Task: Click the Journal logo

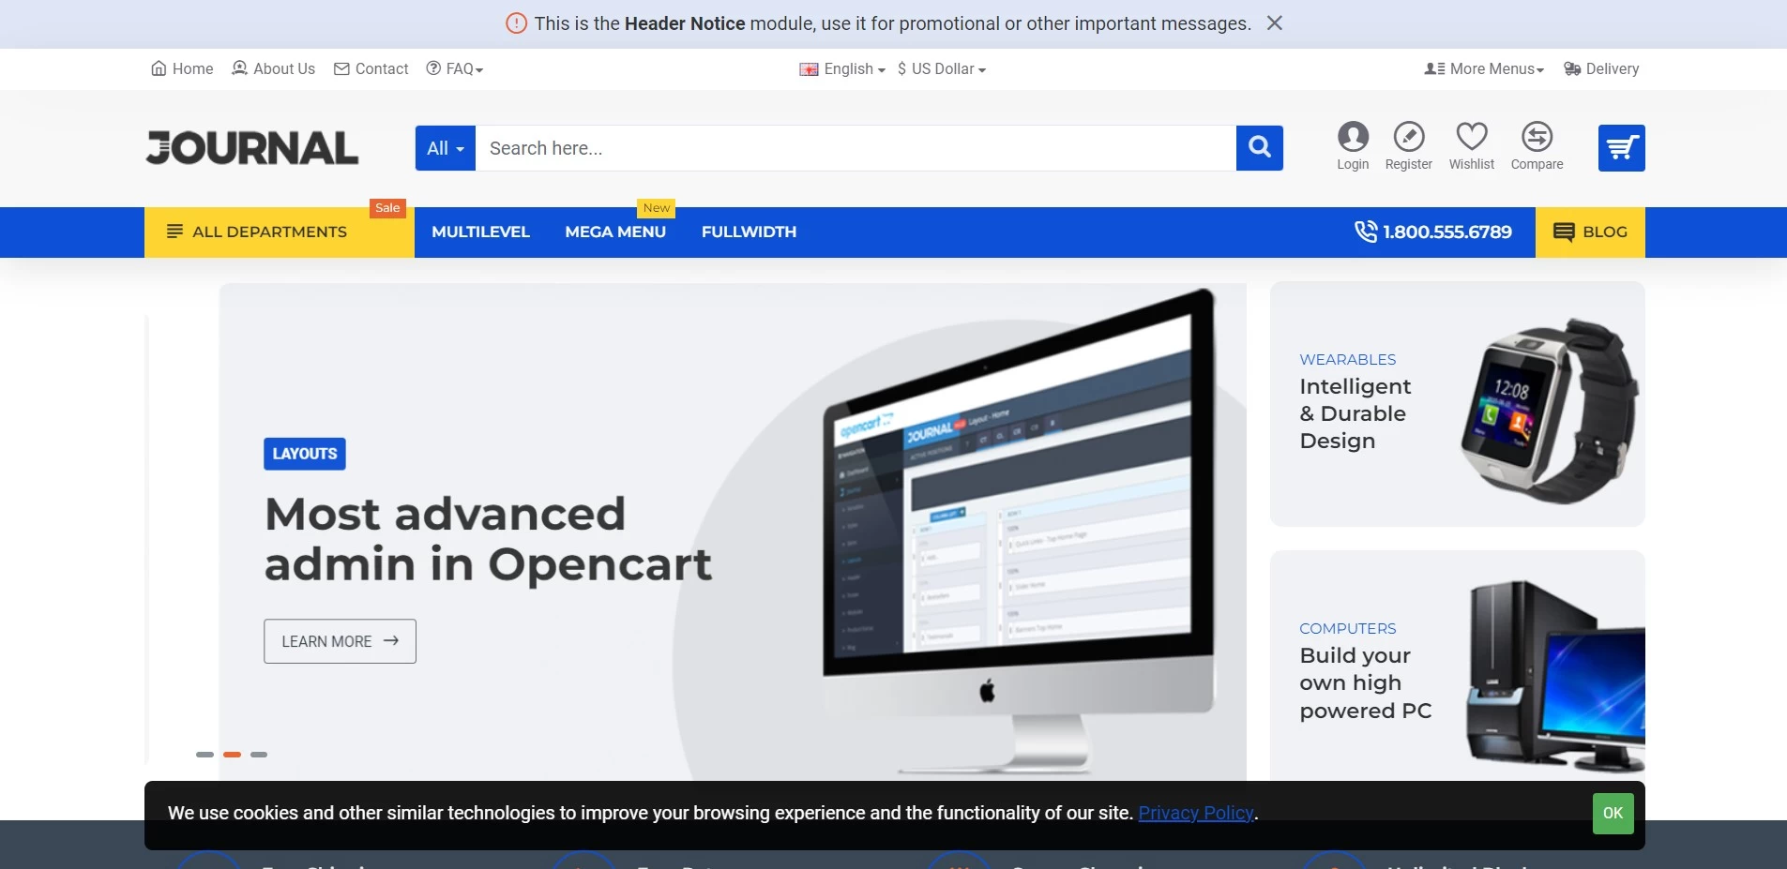Action: click(252, 147)
